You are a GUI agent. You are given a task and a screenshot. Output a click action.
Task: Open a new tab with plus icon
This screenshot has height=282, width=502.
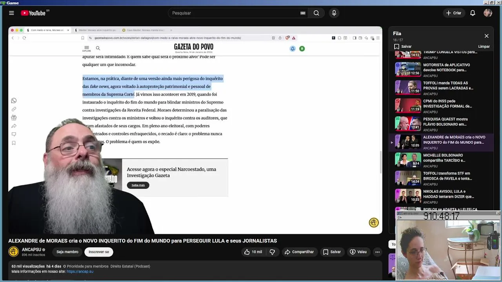tap(171, 30)
